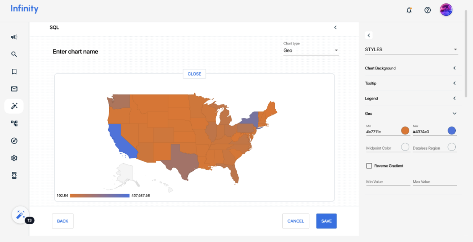
Task: Click the mail envelope sidebar icon
Action: coord(14,89)
